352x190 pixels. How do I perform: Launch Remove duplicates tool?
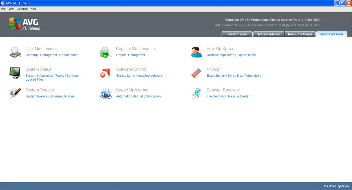point(220,55)
